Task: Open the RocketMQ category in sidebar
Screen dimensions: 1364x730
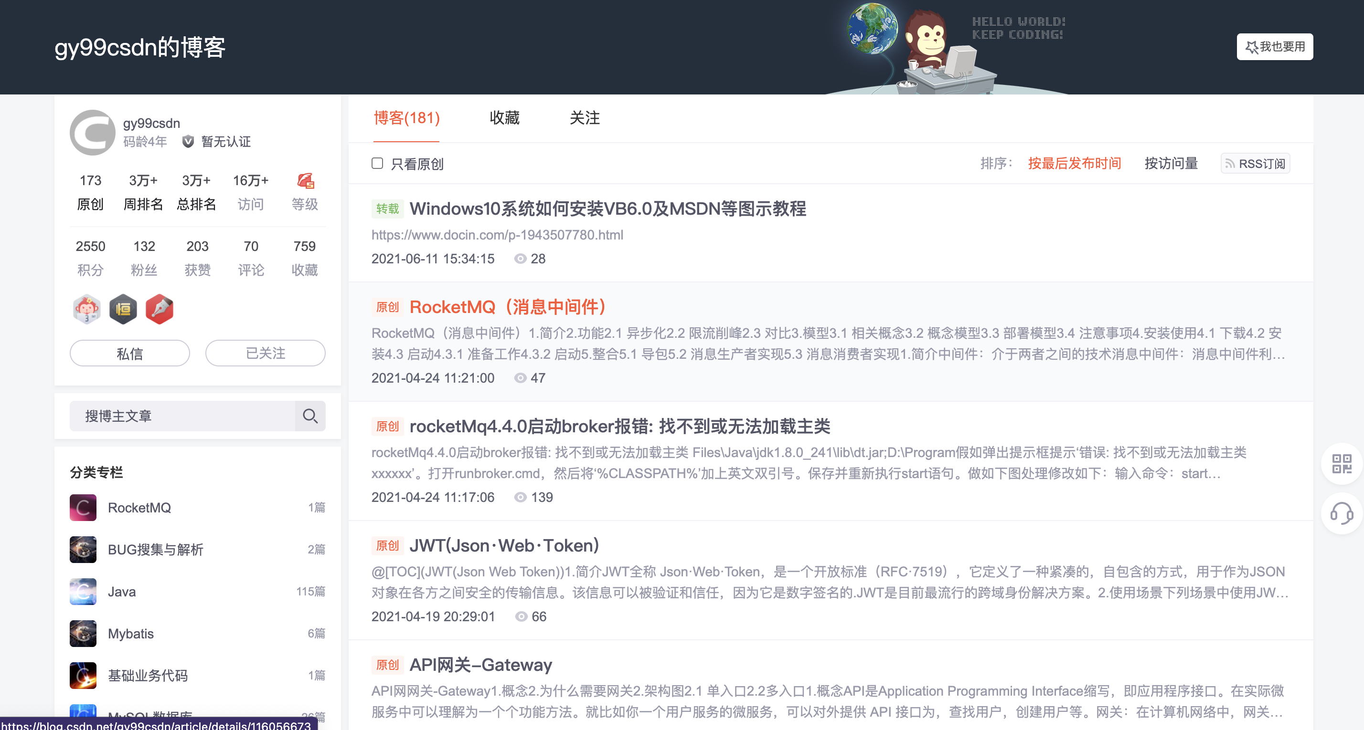Action: (x=139, y=508)
